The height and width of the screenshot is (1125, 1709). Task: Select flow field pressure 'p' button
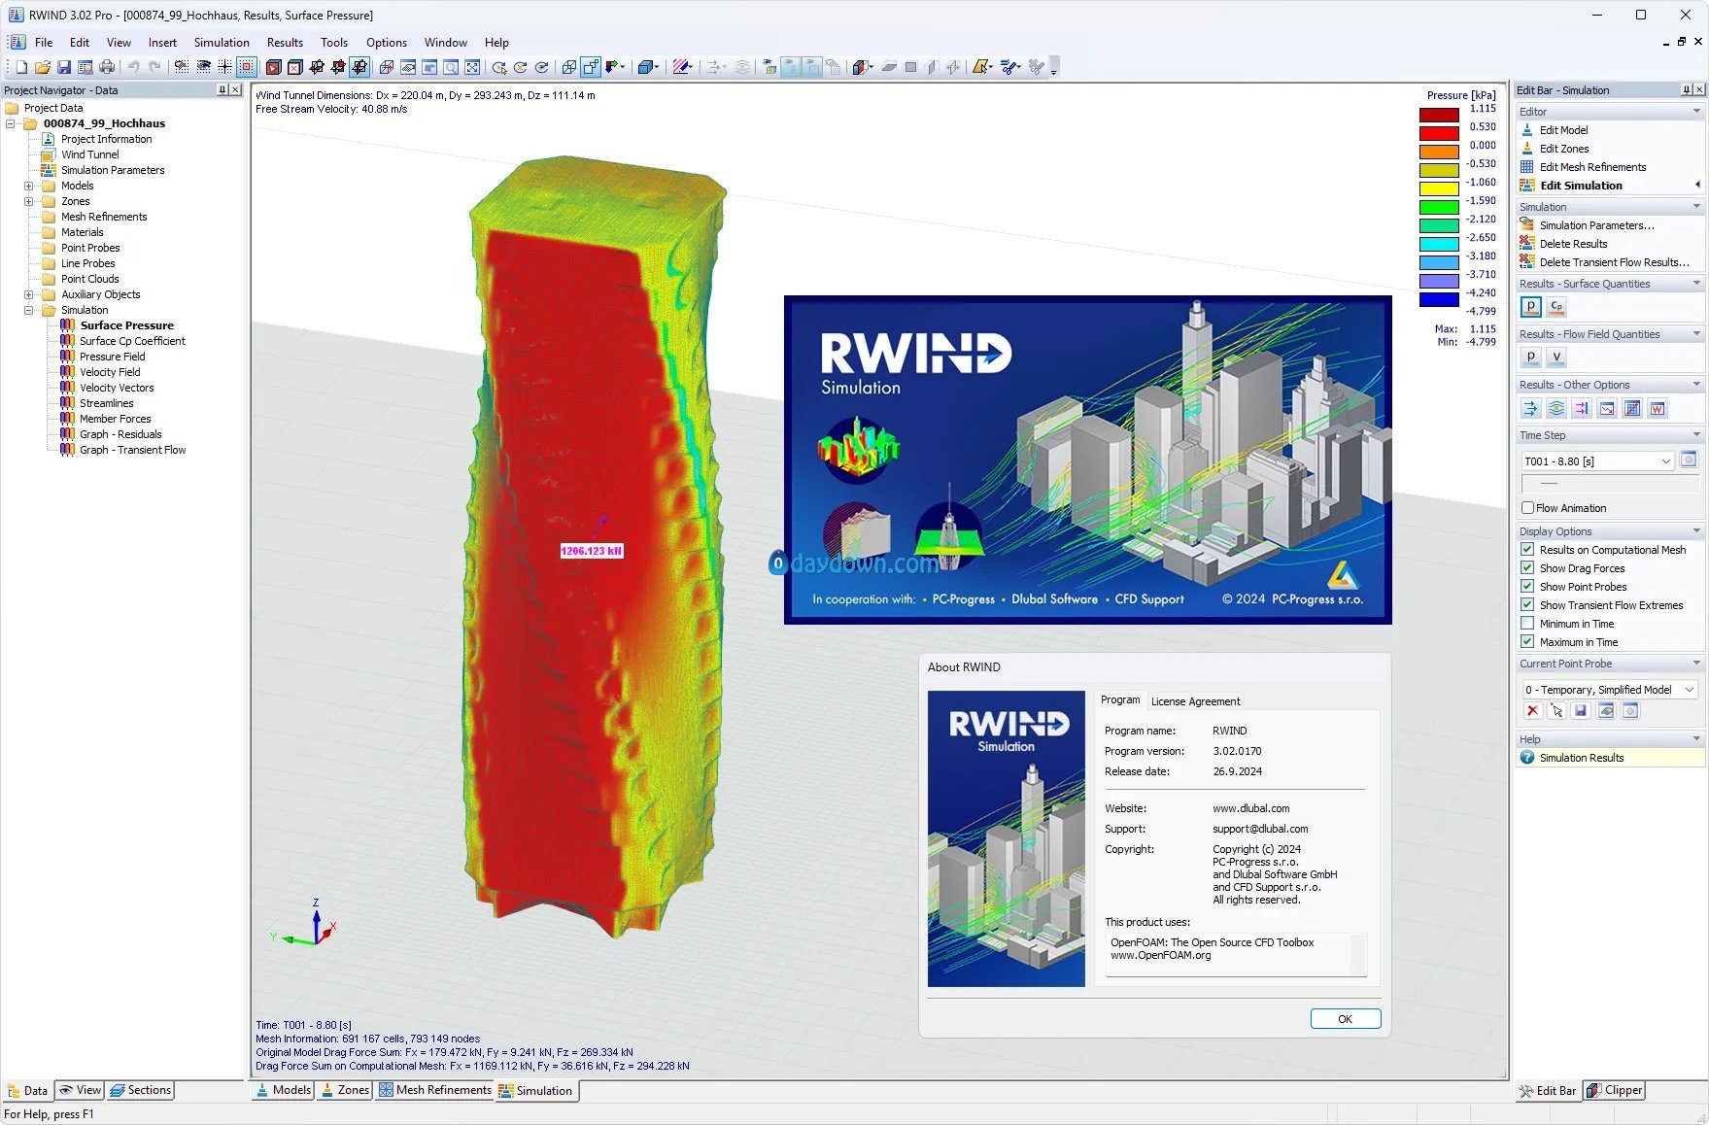click(1531, 357)
